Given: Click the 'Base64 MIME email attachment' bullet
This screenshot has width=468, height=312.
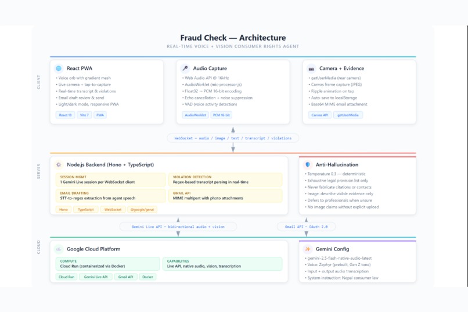Looking at the screenshot, I should point(338,104).
